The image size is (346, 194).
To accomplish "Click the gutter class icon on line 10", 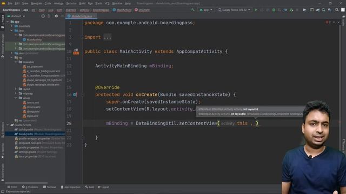I will pos(76,52).
